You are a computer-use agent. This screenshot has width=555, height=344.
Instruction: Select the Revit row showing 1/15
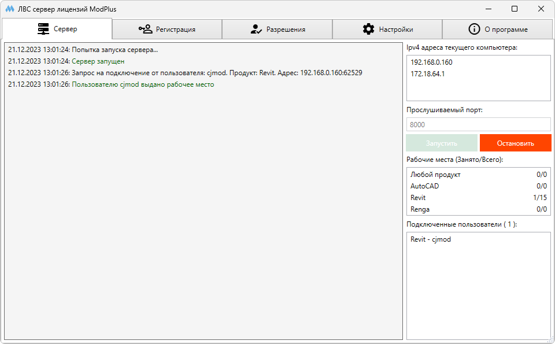478,198
